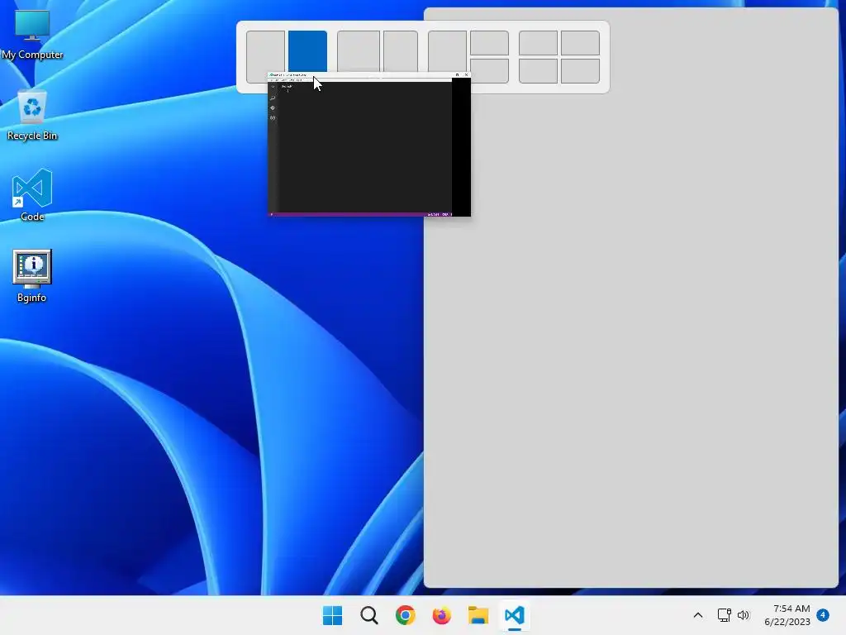Launch Firefox from the taskbar
This screenshot has height=635, width=846.
(441, 615)
